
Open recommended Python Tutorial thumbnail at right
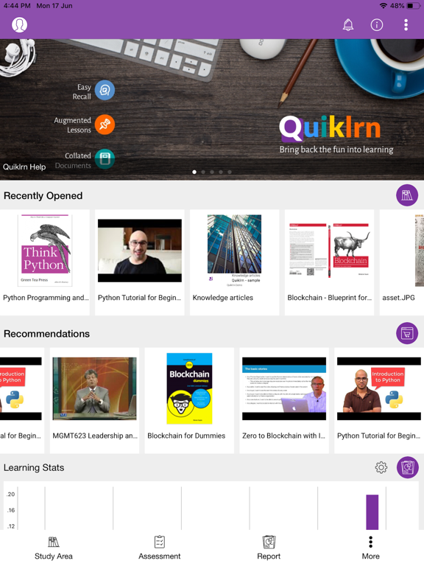[x=379, y=389]
